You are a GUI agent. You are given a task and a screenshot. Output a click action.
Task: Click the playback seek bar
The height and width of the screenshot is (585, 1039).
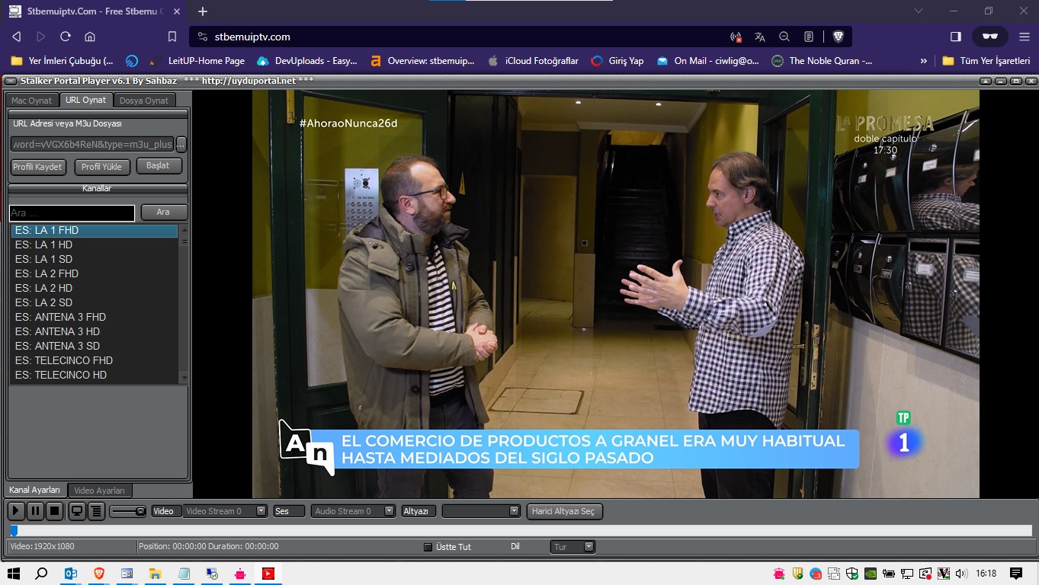520,531
